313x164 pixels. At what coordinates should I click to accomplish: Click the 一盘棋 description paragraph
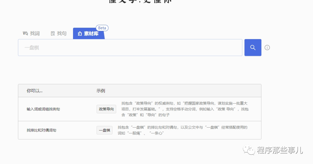183,130
